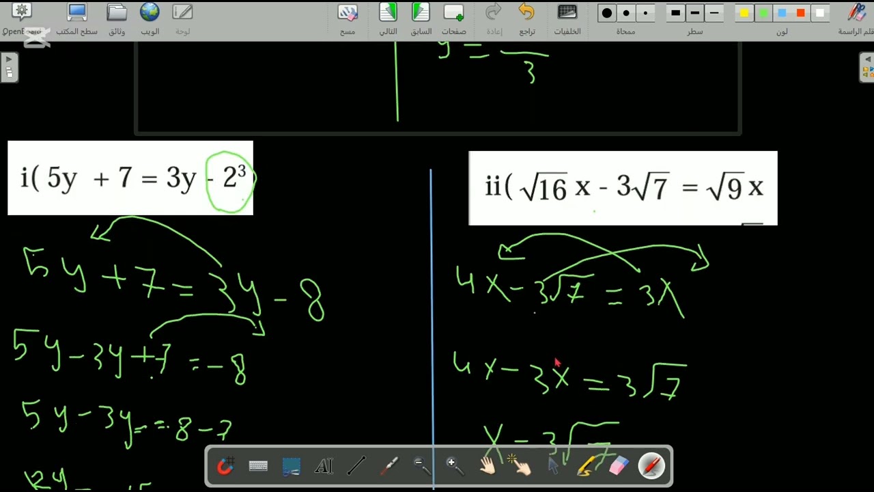Pick the green pen color
The width and height of the screenshot is (874, 492).
tap(763, 13)
